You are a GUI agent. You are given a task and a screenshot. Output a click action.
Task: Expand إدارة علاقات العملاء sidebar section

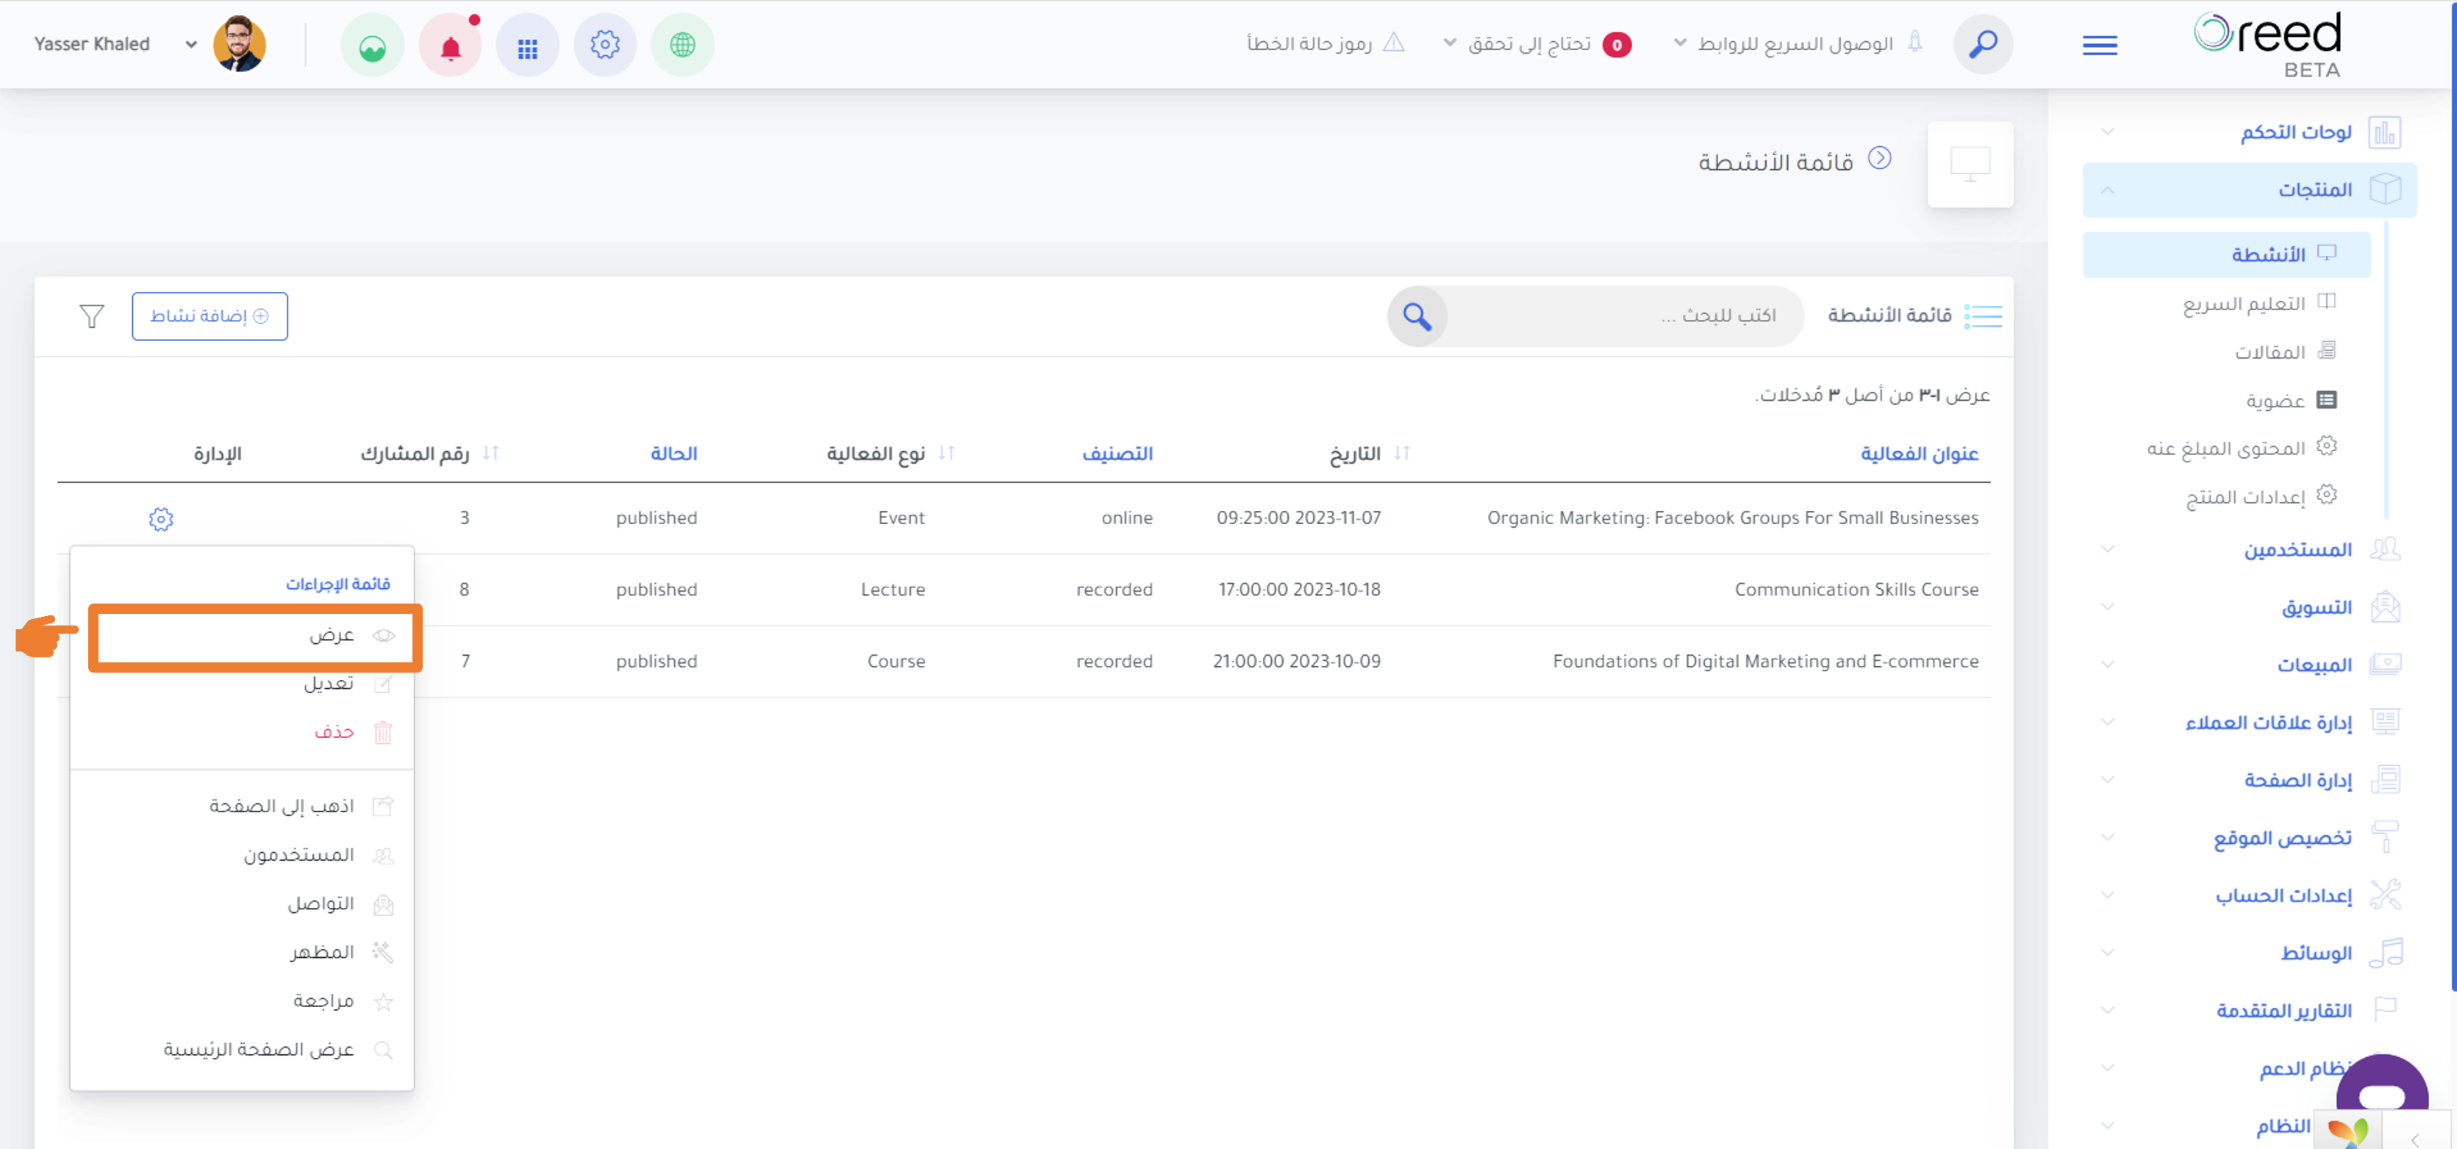point(2250,723)
